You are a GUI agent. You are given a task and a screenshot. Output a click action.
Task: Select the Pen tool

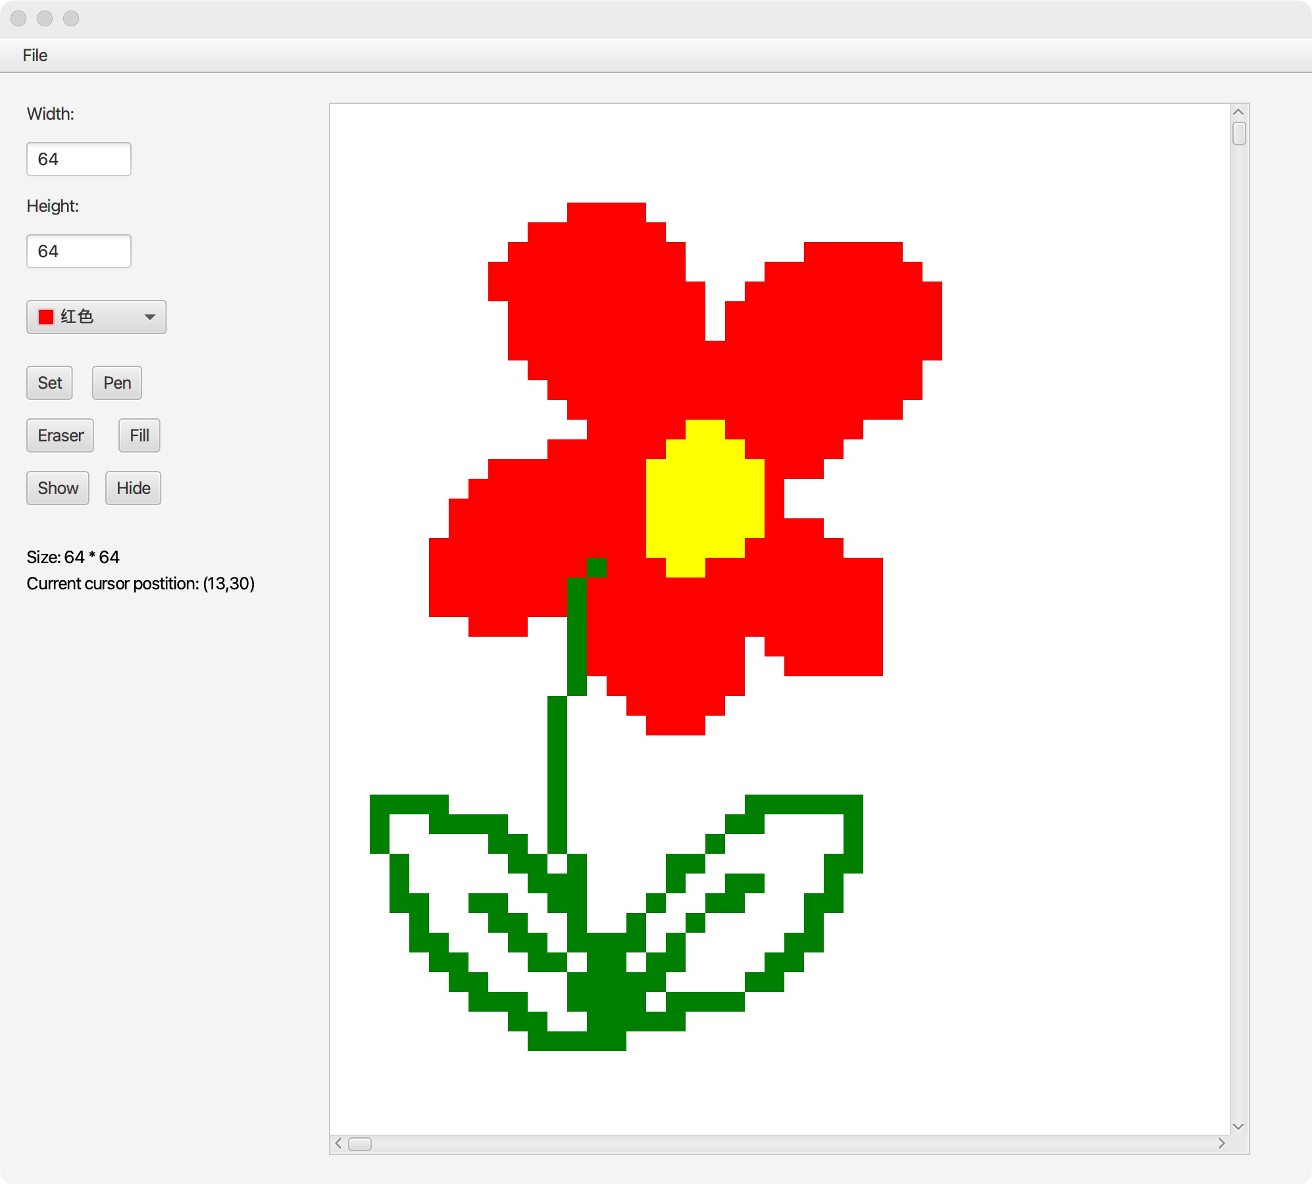tap(116, 382)
